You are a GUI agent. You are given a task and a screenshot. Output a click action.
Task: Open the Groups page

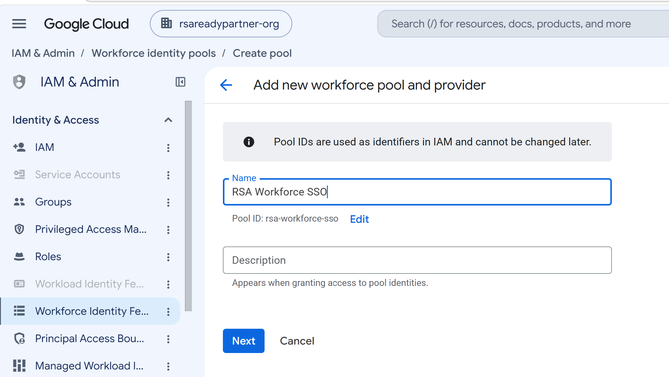[53, 202]
